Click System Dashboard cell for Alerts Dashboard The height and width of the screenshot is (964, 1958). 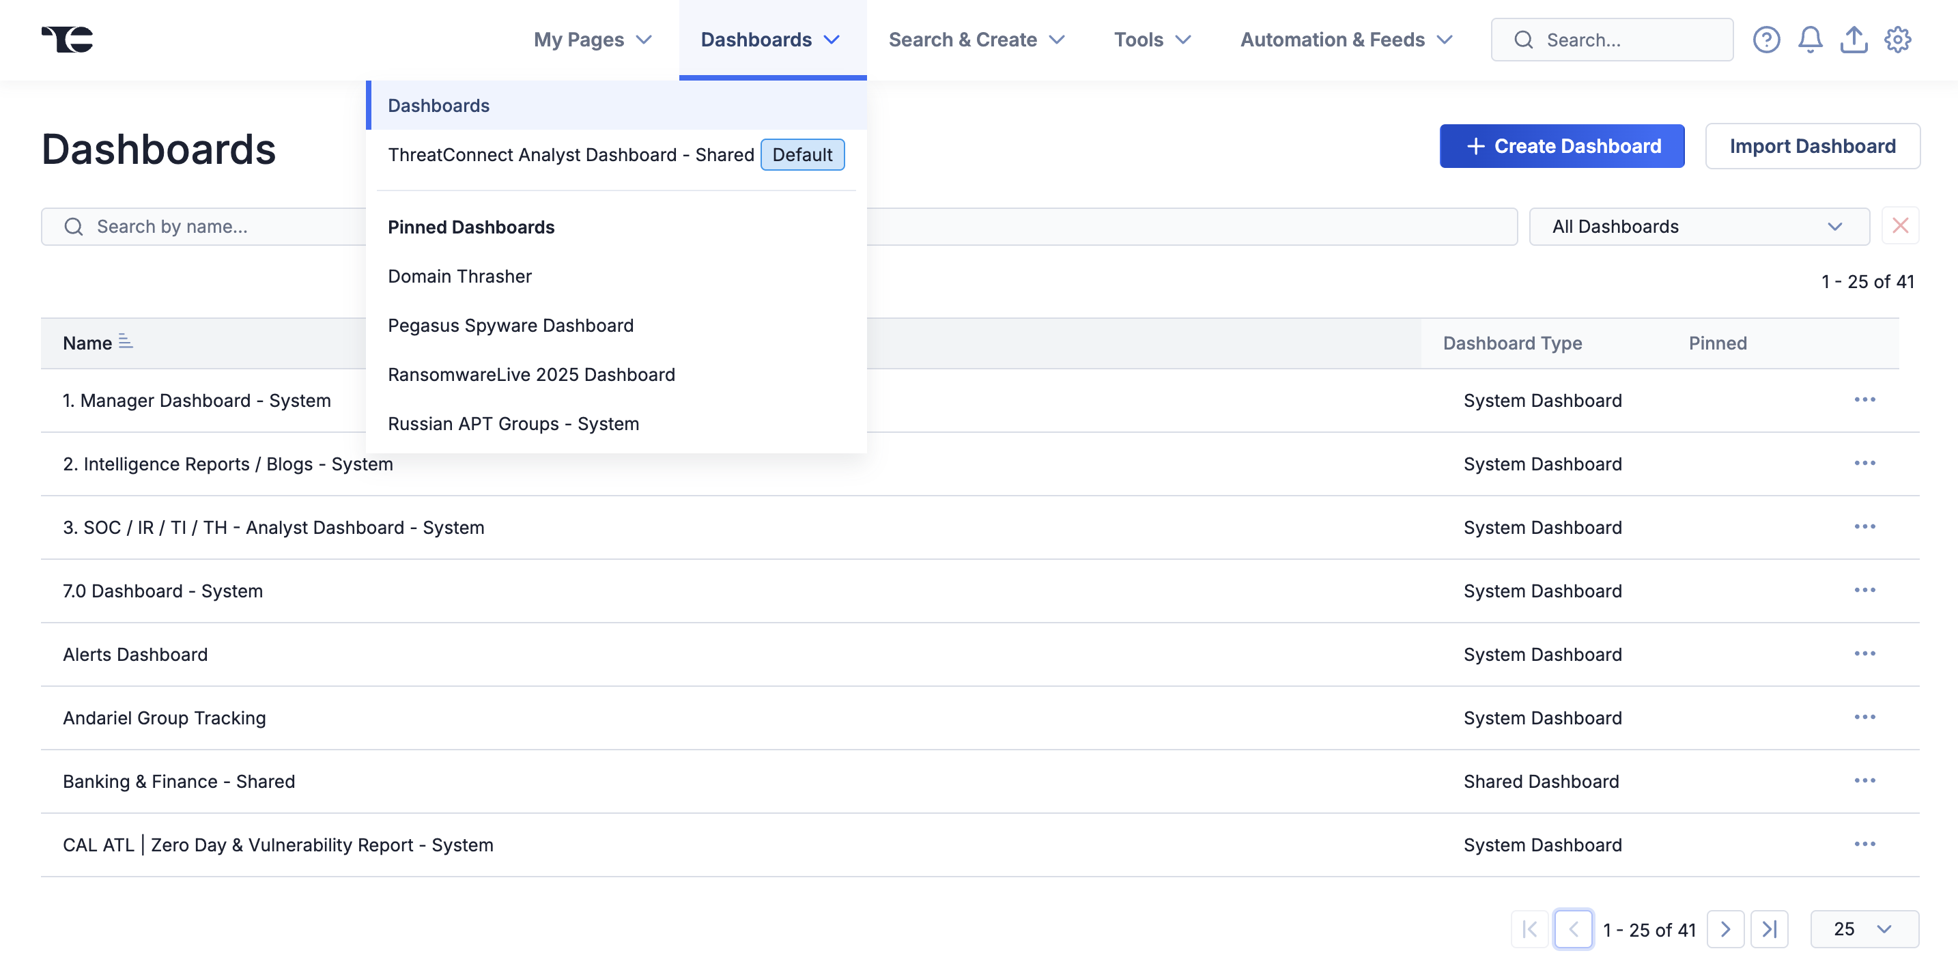1542,654
